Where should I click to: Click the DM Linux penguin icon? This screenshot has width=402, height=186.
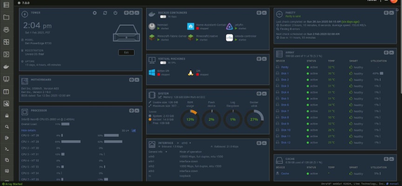[190, 73]
